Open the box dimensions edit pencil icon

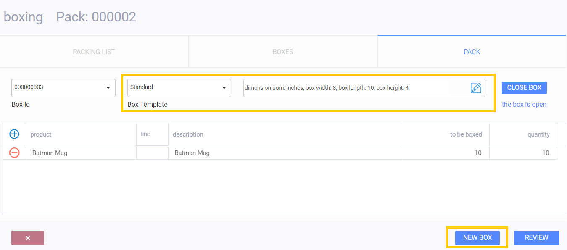(475, 88)
